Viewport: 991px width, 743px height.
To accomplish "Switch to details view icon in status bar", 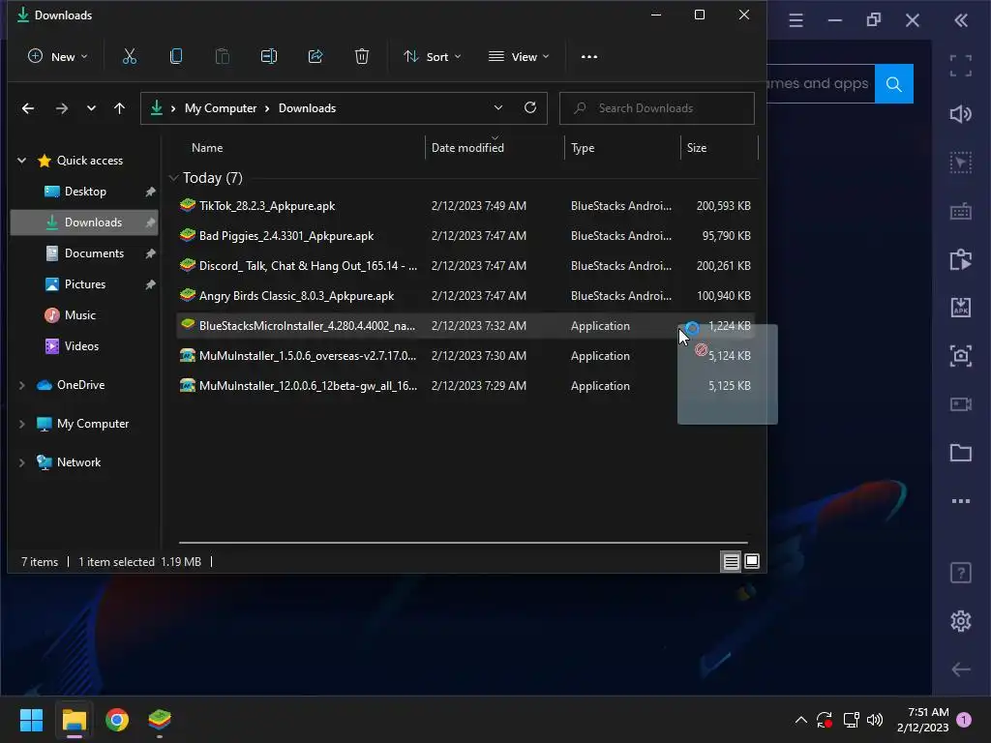I will (x=731, y=562).
